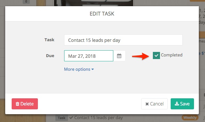Open the calendar date picker icon

[x=119, y=56]
